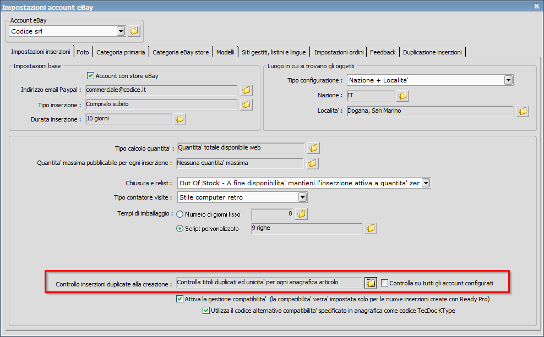Uncheck Utilizza il codice alternativo compatibilita' option
This screenshot has height=337, width=544.
coord(206,310)
